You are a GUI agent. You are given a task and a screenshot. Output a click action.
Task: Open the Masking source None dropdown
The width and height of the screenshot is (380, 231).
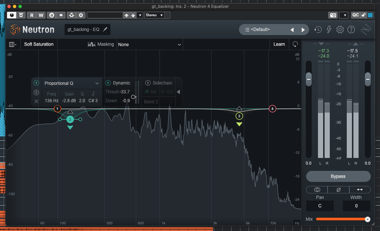click(x=150, y=45)
